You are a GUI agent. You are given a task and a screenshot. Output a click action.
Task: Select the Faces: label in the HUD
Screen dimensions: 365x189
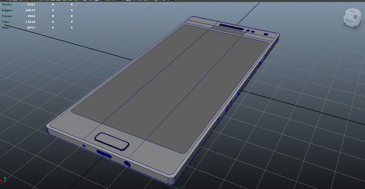tap(7, 16)
